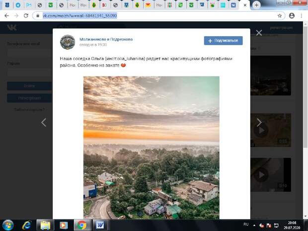Screen dimensions: 308x231
Task: Click the post timestamp сегодня в 19:30
Action: pyautogui.click(x=93, y=45)
